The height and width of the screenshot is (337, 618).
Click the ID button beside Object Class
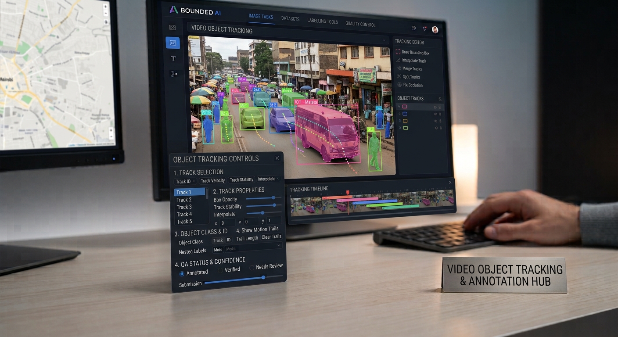(229, 240)
